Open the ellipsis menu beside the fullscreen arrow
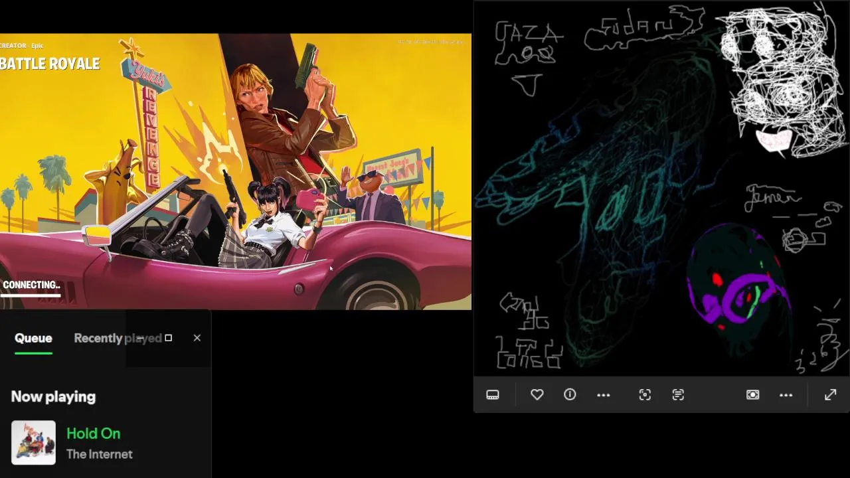This screenshot has height=478, width=850. [786, 395]
